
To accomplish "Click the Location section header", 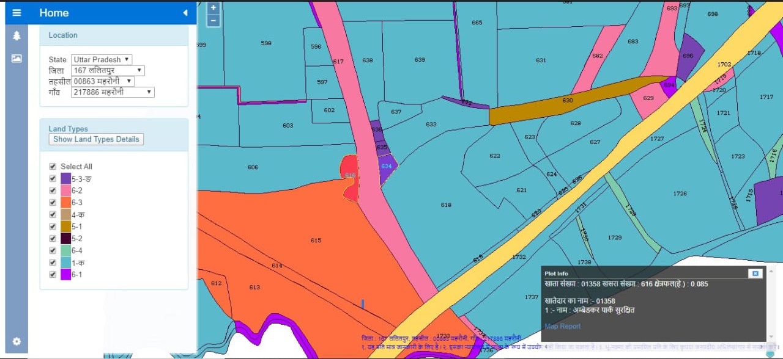I will 63,35.
